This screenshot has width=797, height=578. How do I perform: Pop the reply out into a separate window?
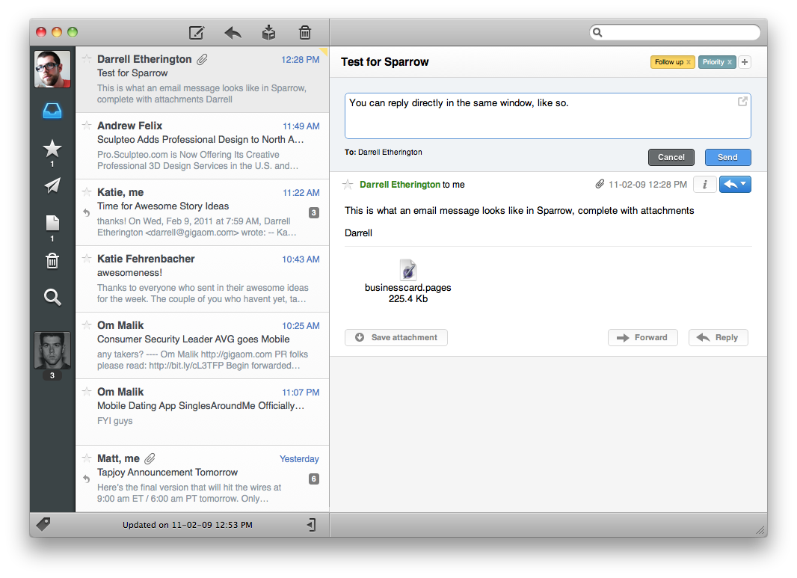pyautogui.click(x=742, y=101)
